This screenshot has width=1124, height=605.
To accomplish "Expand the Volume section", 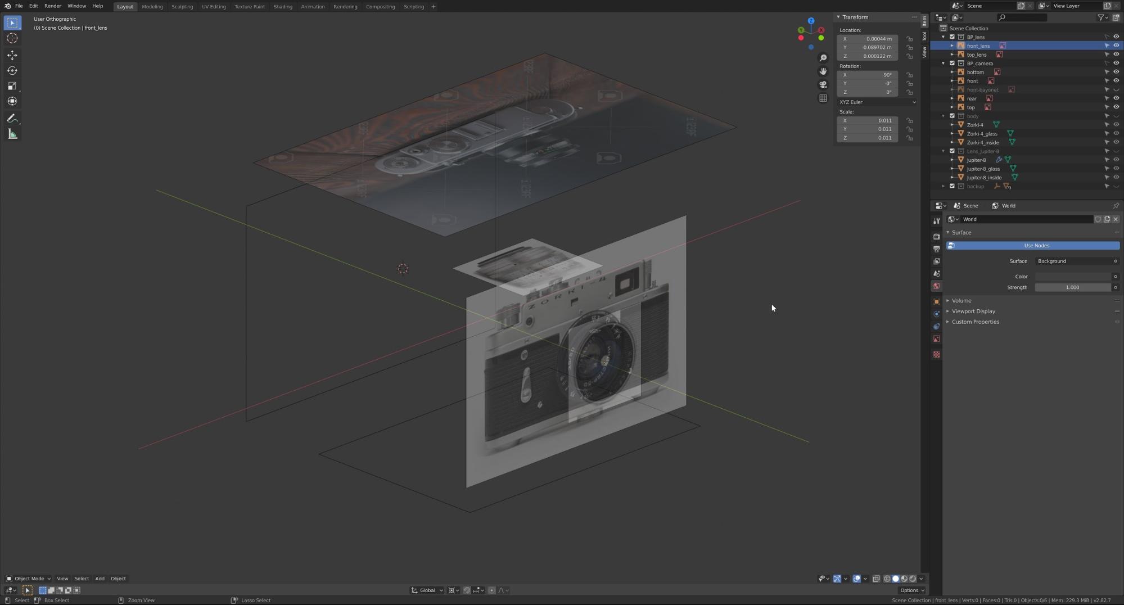I will pos(962,300).
